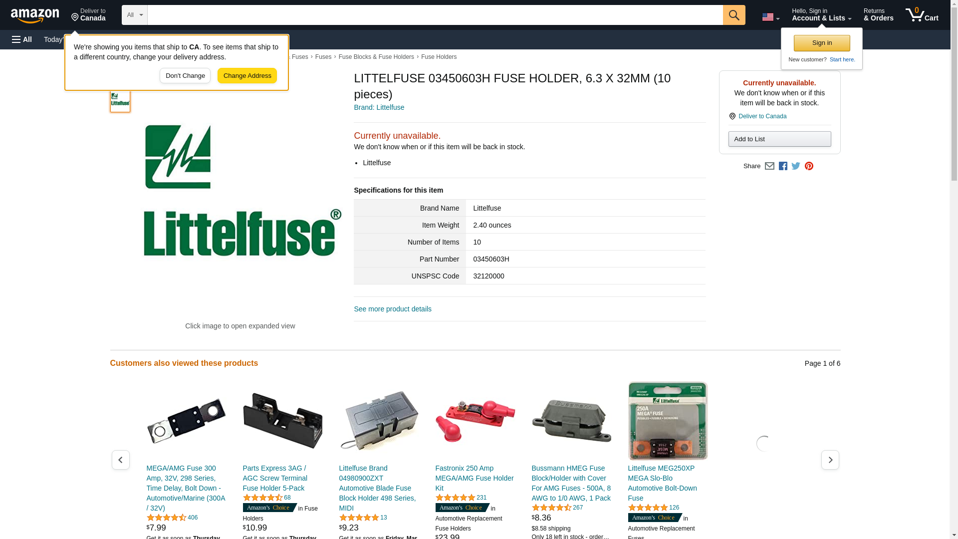The image size is (958, 539).
Task: Expand the All search category dropdown
Action: point(135,15)
